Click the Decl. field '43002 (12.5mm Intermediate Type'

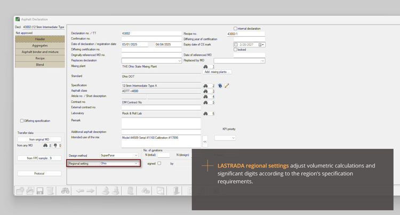pos(44,27)
